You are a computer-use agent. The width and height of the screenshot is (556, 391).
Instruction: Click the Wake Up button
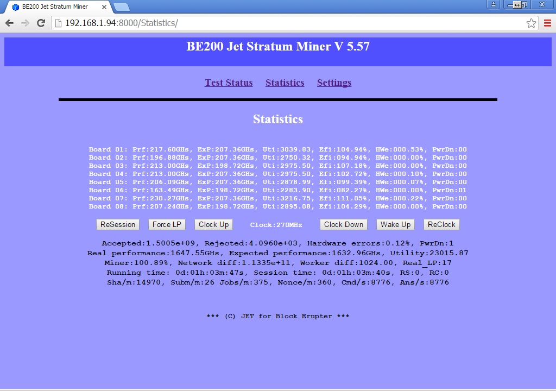click(395, 225)
